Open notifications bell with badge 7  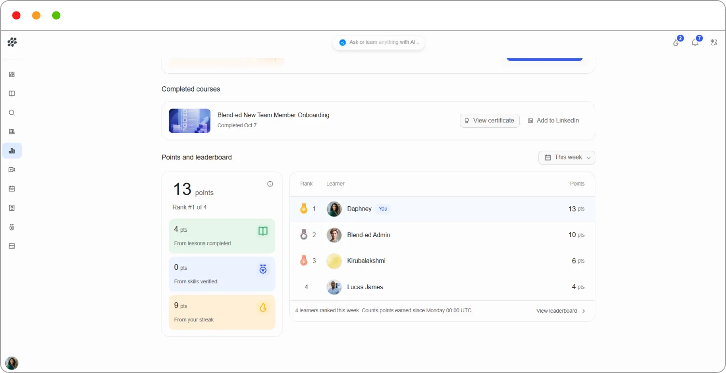[695, 42]
